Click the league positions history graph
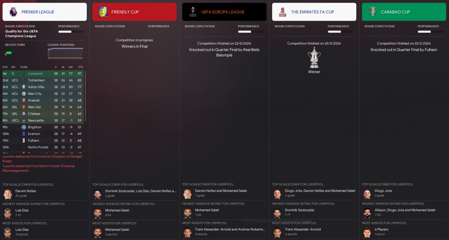This screenshot has width=449, height=240. pos(66,53)
